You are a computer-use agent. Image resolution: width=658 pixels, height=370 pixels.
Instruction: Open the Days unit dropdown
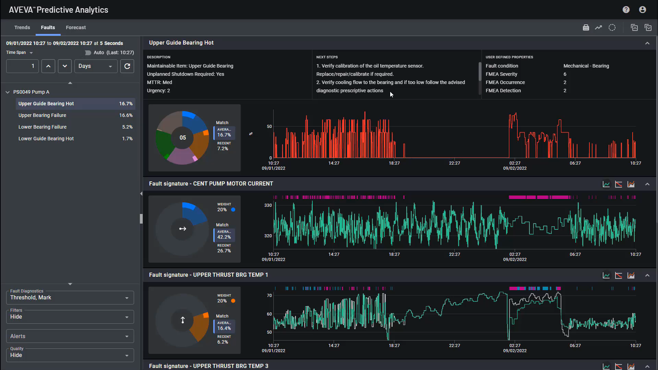point(96,66)
